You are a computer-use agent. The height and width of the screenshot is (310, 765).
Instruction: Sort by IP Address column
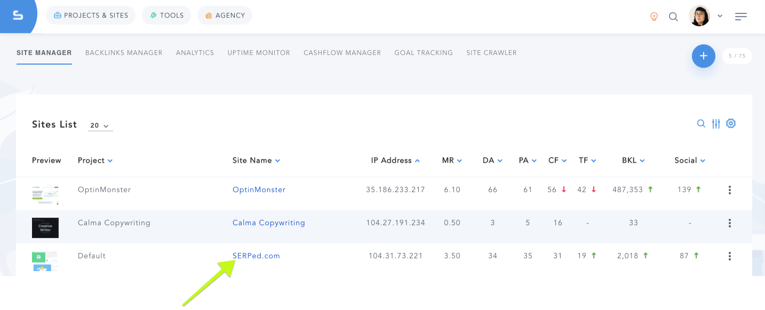point(395,161)
